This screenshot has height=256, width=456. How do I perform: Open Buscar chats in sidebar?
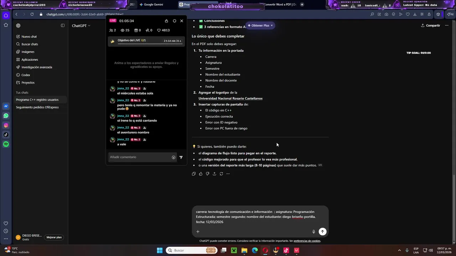[x=30, y=44]
